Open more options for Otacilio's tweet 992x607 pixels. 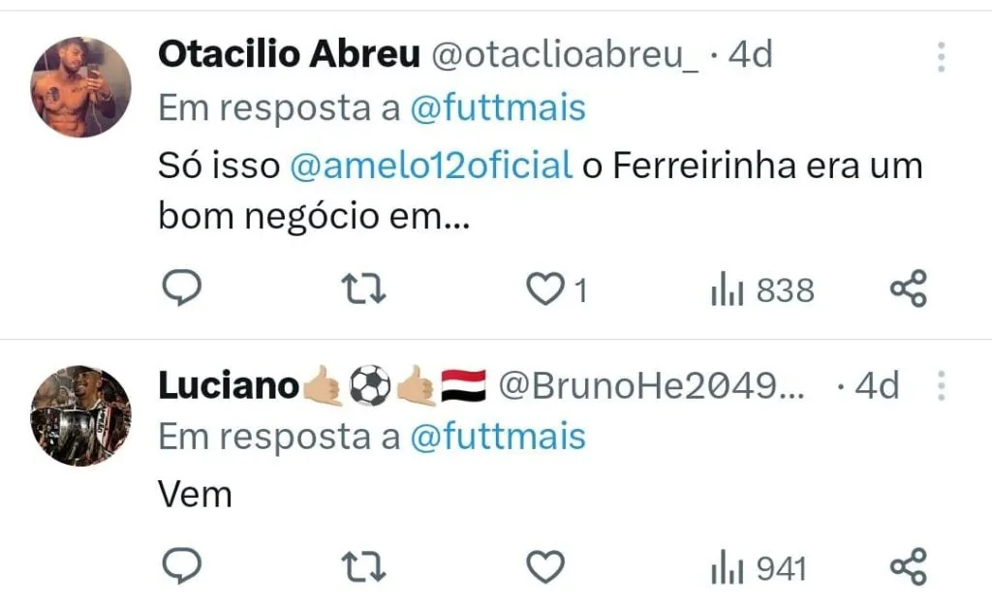[x=941, y=58]
